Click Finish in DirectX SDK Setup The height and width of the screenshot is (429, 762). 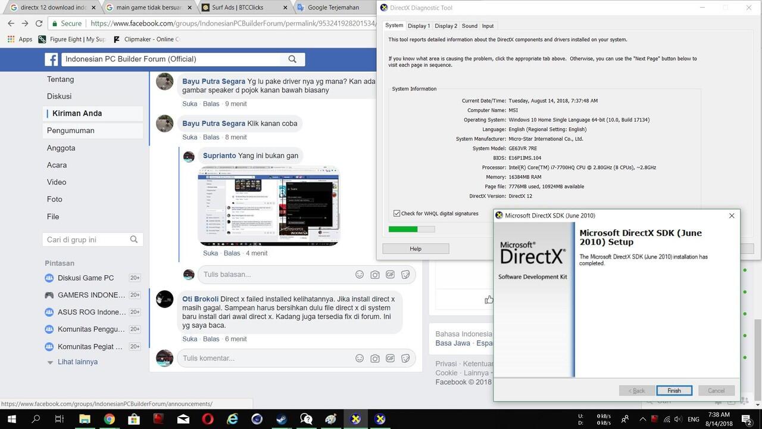[x=674, y=391]
